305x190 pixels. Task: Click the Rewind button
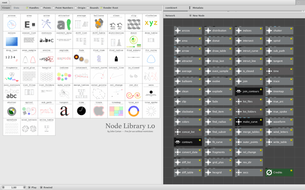(x=46, y=187)
